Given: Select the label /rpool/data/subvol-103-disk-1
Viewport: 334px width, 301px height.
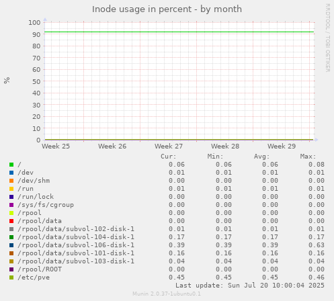Looking at the screenshot, I should 76,261.
